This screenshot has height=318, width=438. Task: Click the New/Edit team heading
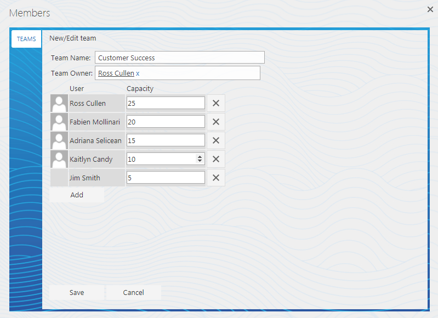pos(72,38)
